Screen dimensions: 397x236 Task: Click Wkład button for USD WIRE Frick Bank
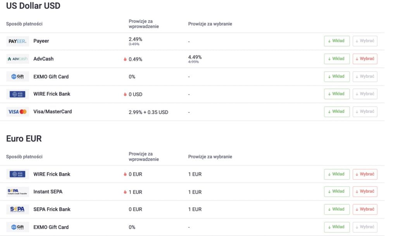coord(337,94)
